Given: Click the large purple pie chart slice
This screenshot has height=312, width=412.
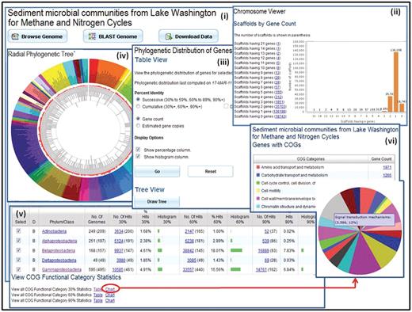Looking at the screenshot, I should click(x=364, y=257).
